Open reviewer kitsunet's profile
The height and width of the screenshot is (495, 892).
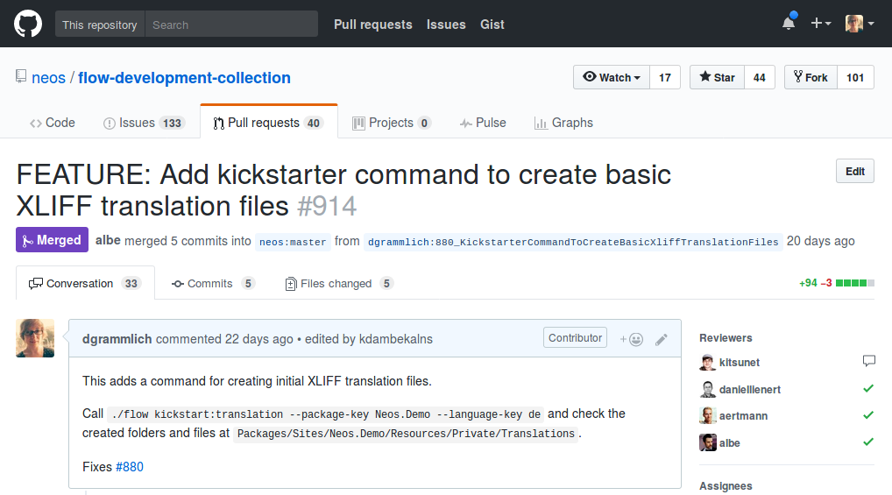point(739,363)
